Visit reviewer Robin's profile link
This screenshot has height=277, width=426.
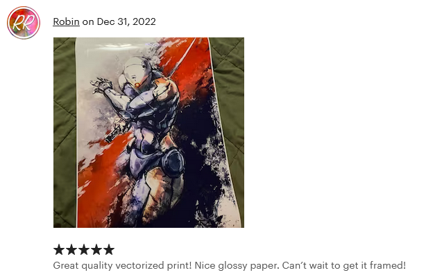(x=67, y=21)
